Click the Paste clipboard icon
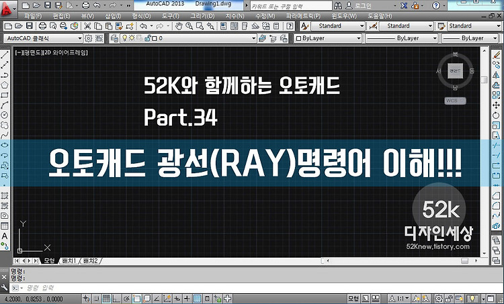 (109, 26)
